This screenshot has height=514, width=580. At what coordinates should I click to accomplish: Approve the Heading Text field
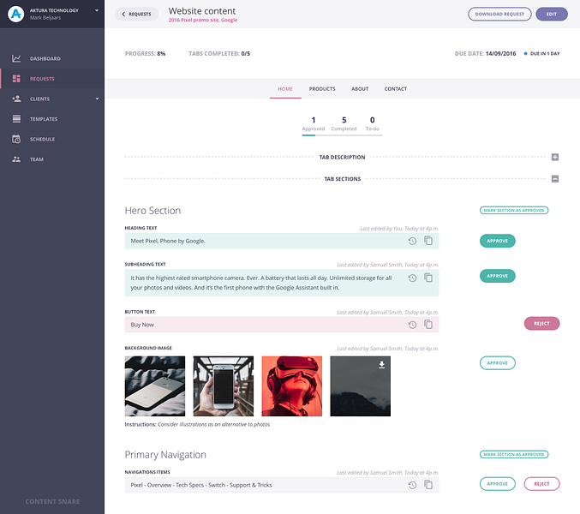point(497,241)
